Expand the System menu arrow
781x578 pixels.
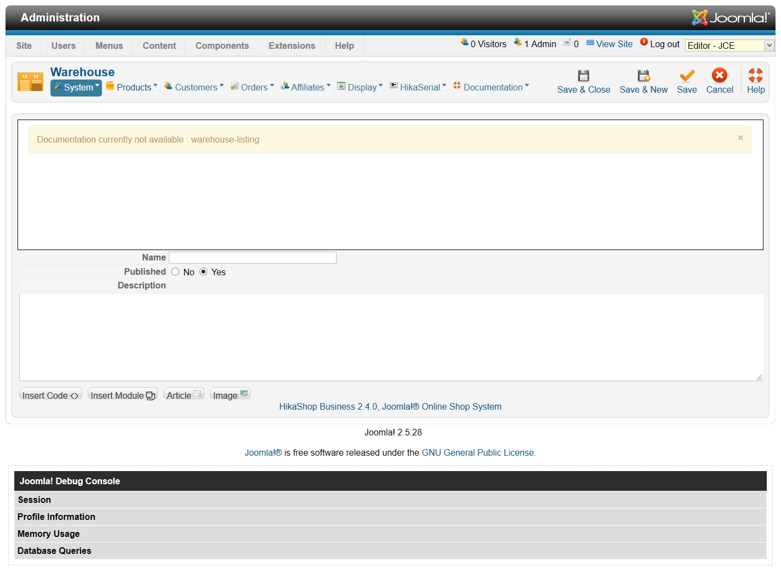coord(97,85)
